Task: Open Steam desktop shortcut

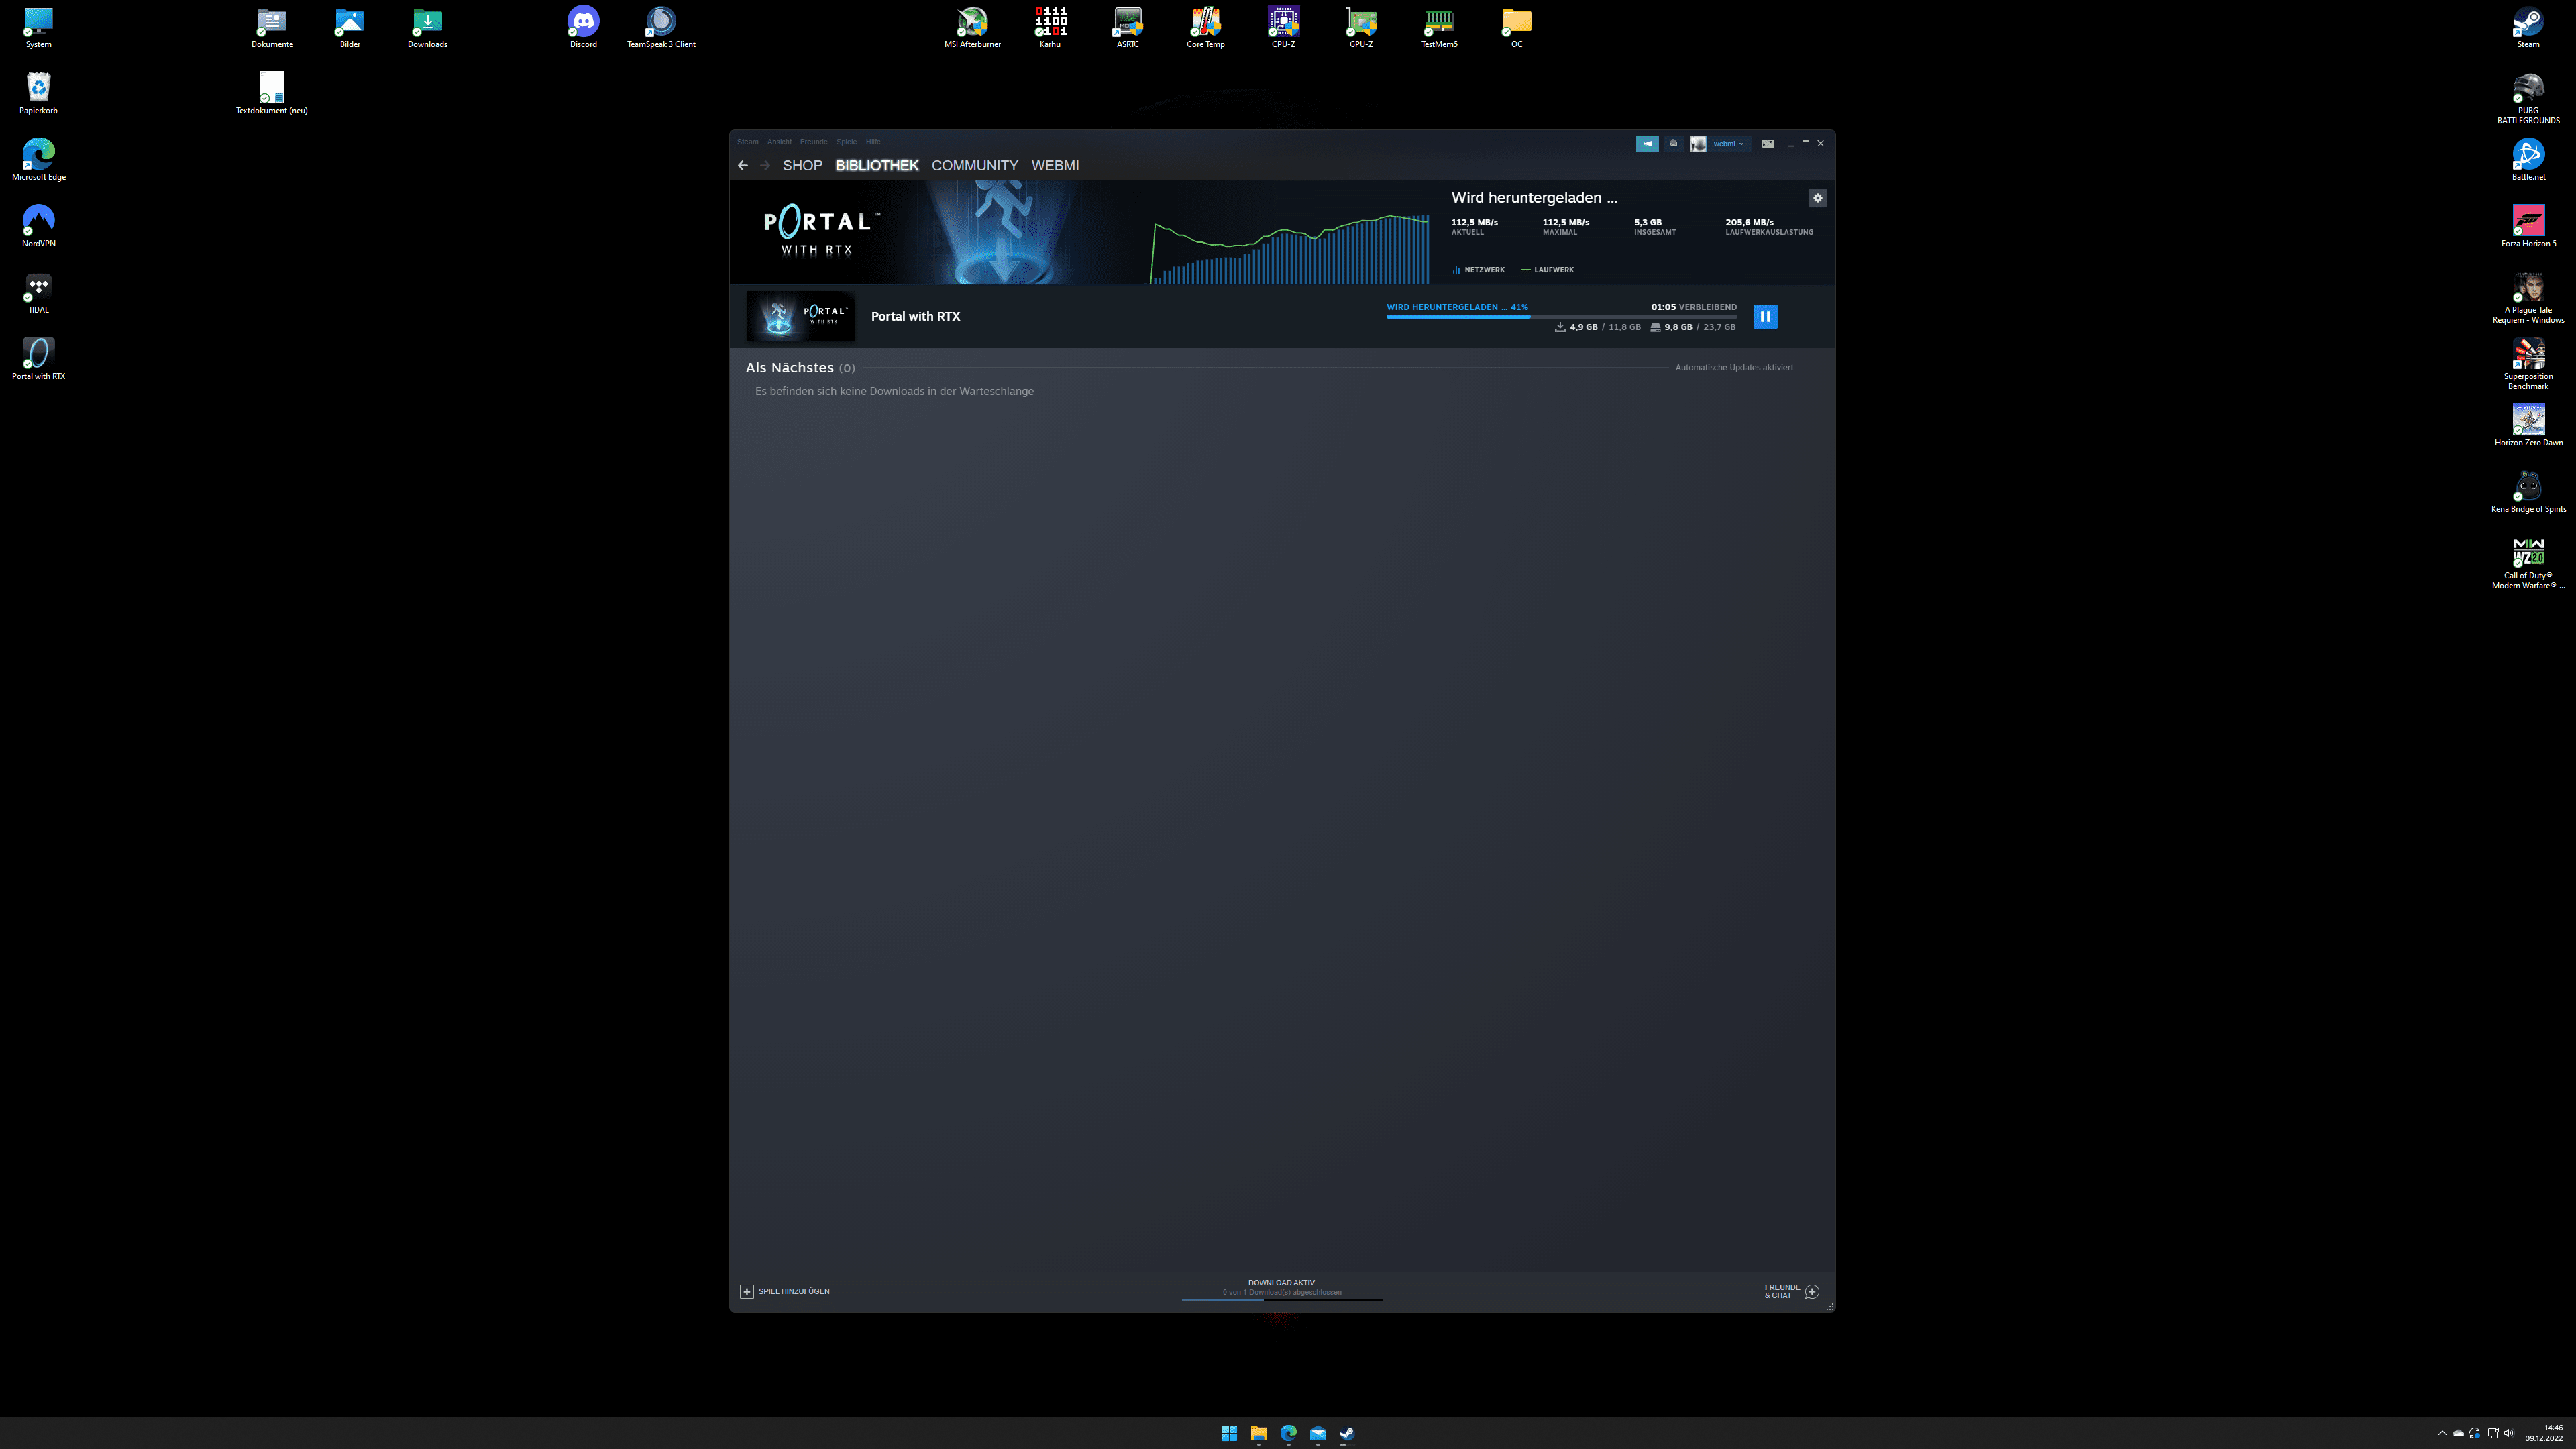Action: (2528, 27)
